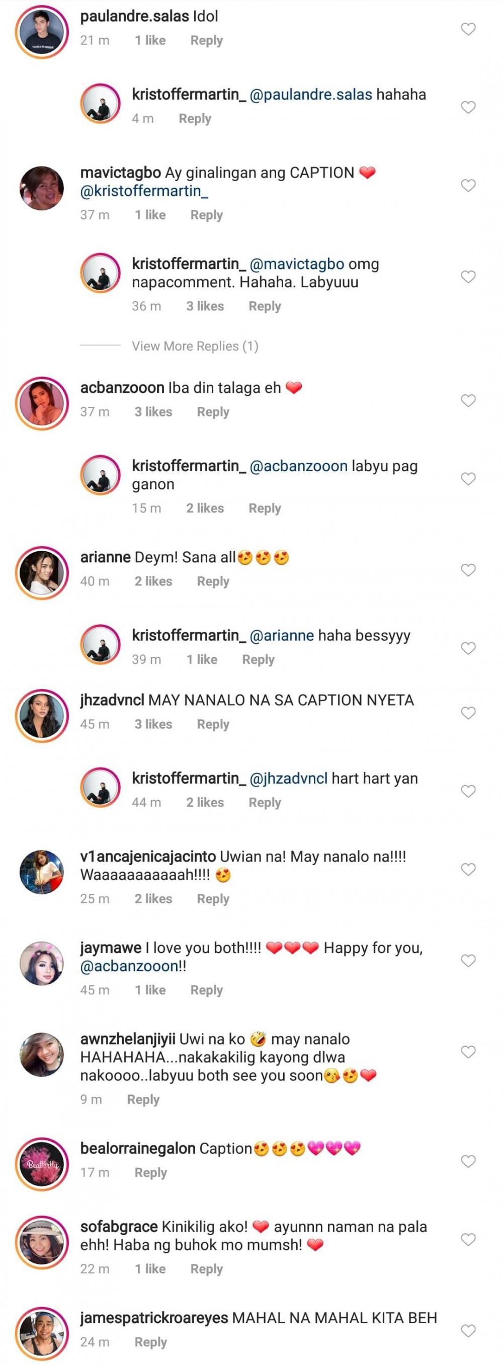Like mavictagbo's caption comment with heart

468,186
